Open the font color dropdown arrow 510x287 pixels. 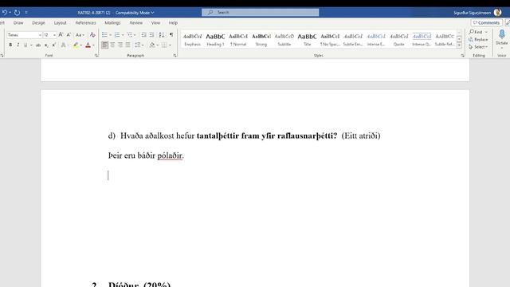[x=94, y=45]
